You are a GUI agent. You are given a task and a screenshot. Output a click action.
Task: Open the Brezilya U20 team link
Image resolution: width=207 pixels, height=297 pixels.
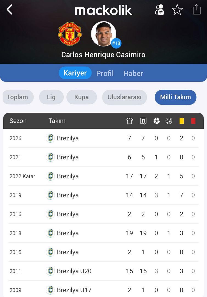pos(74,271)
